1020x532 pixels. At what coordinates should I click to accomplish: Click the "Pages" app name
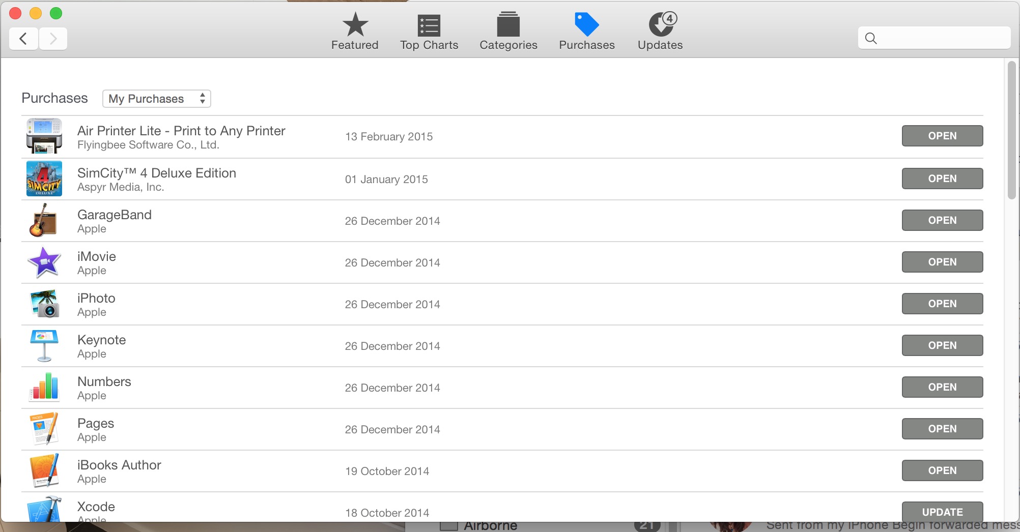point(96,423)
